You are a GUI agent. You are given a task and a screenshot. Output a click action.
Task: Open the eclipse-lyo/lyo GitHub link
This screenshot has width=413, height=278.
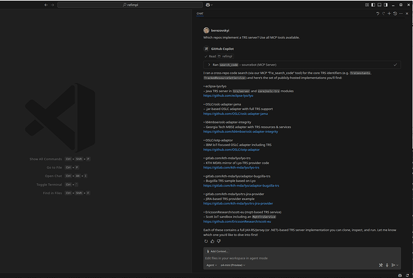(x=228, y=96)
